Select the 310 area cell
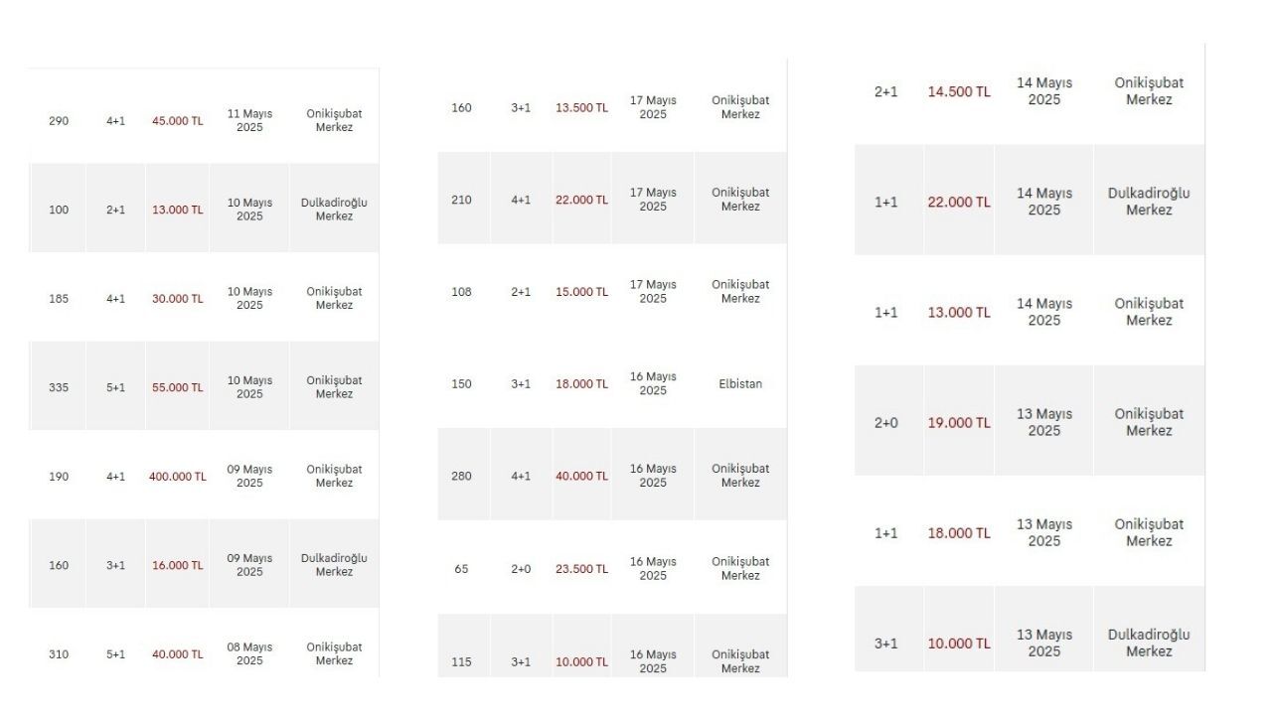1272x715 pixels. [x=59, y=654]
